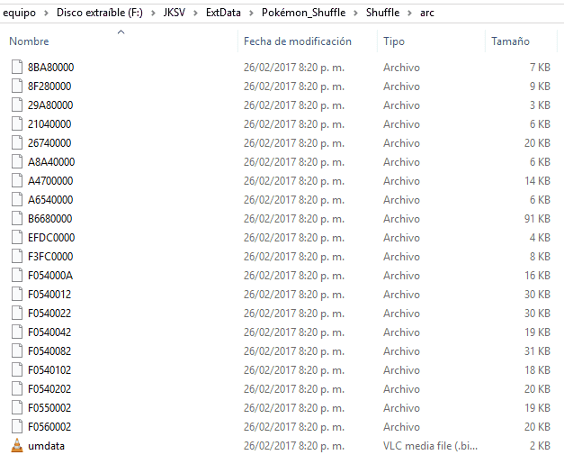Select file name 26740000
Image resolution: width=564 pixels, height=464 pixels.
pyautogui.click(x=49, y=143)
